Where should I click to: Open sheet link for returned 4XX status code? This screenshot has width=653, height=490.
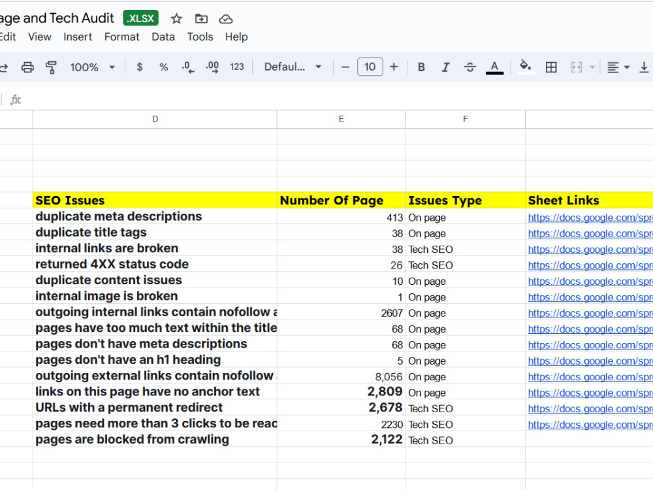point(590,265)
